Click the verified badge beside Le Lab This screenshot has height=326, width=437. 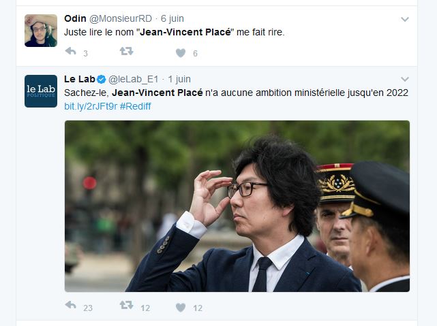tap(101, 80)
